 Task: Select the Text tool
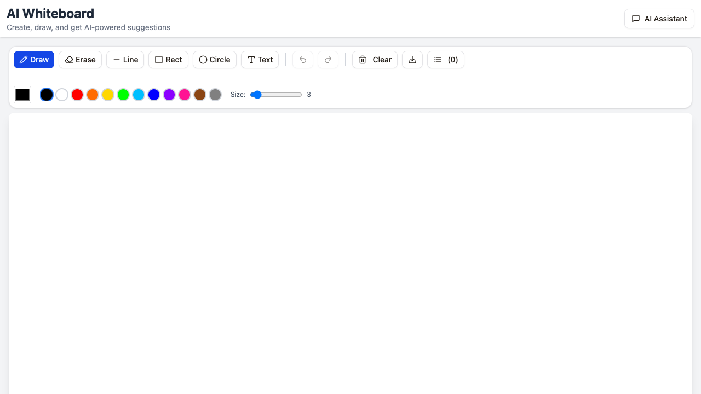coord(260,60)
